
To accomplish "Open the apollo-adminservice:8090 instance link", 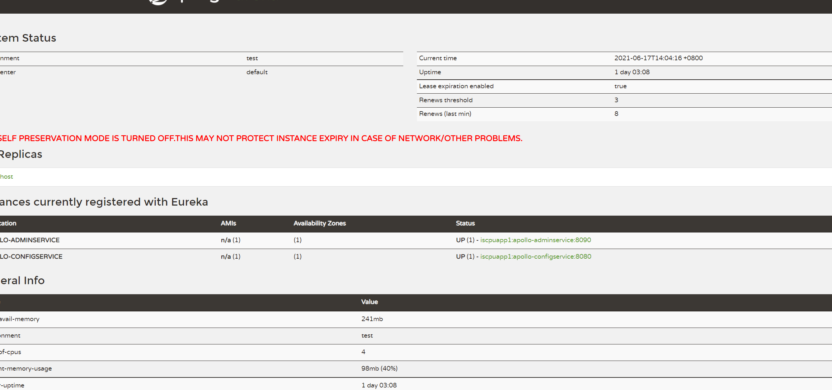I will (x=535, y=240).
